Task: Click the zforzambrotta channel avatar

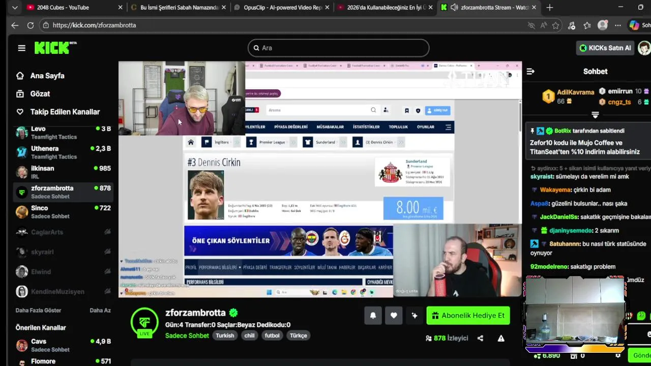Action: [x=144, y=322]
